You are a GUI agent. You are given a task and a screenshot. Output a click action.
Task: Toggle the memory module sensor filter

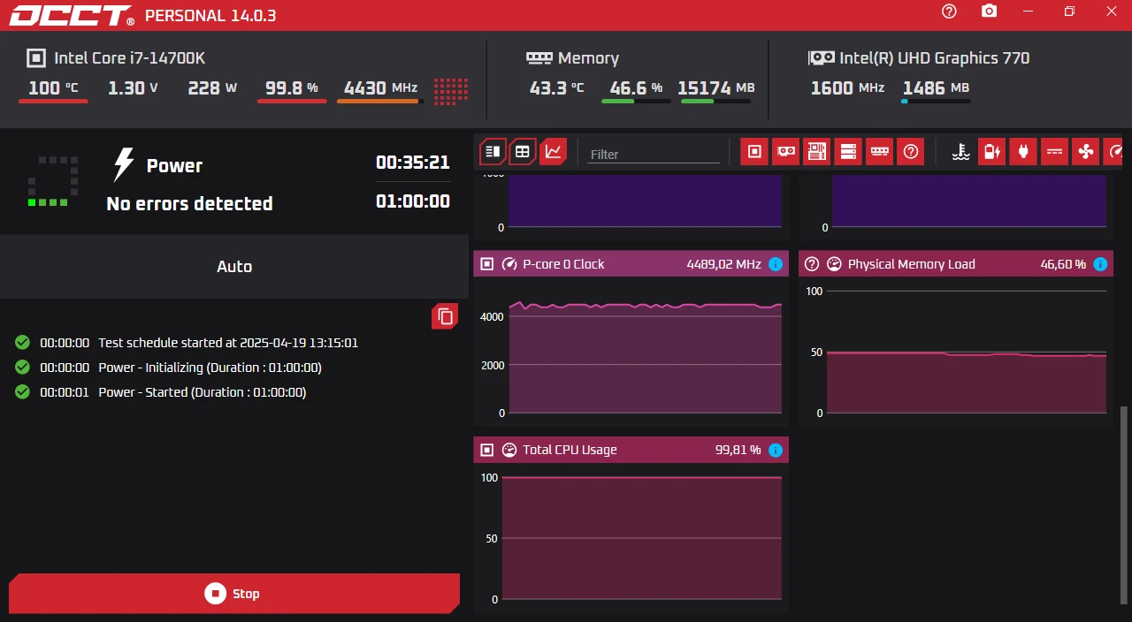[879, 152]
